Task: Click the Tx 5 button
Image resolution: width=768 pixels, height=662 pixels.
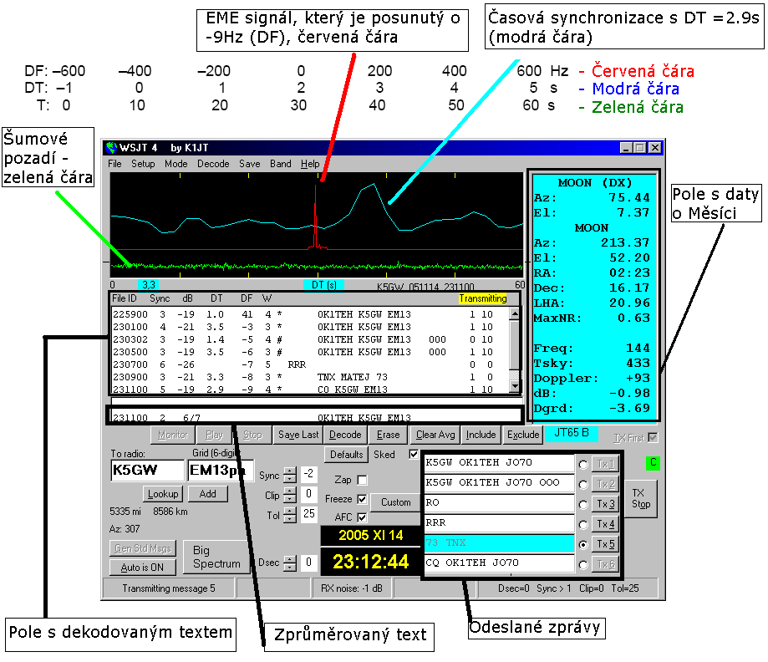Action: (x=605, y=544)
